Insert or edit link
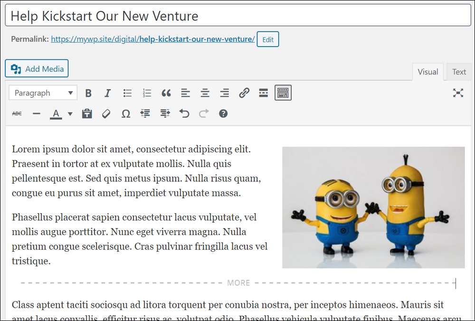Viewport: 475px width, 321px height. (244, 93)
